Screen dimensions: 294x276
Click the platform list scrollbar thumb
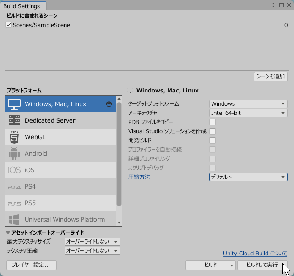[119, 154]
